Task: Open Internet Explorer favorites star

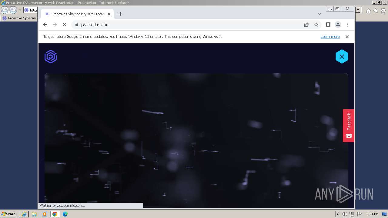Action: coord(376,11)
